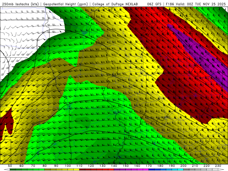Pick the bright yellow swatch left of 110

(76, 170)
